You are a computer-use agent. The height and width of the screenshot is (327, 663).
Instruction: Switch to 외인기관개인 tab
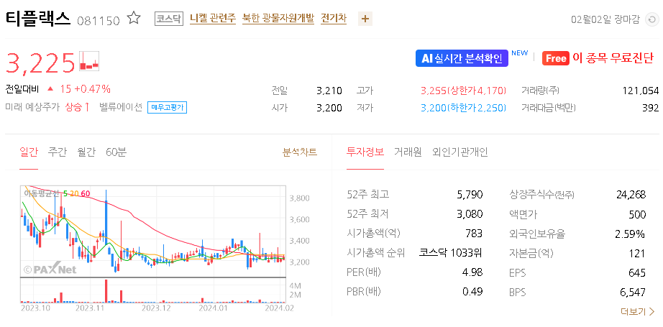click(460, 152)
